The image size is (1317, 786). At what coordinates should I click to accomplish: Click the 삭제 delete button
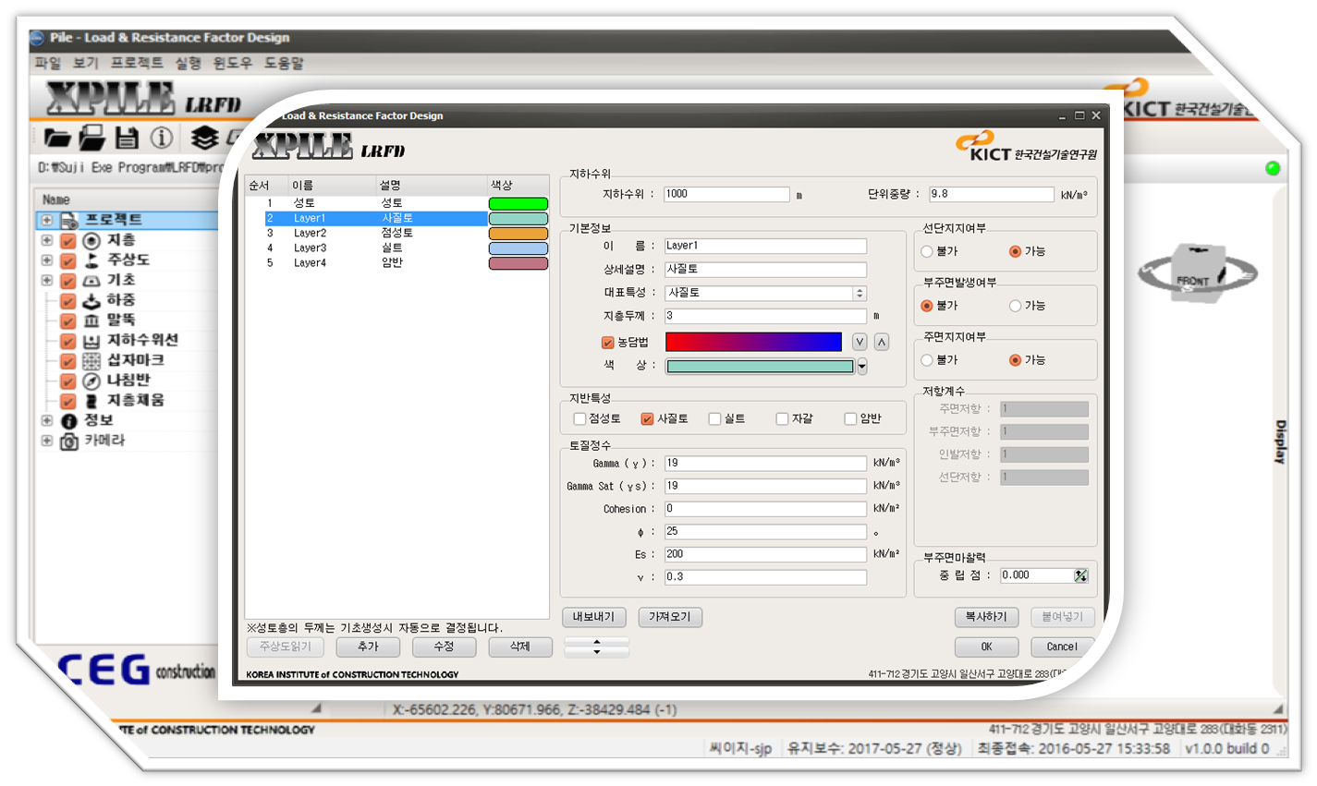point(519,647)
